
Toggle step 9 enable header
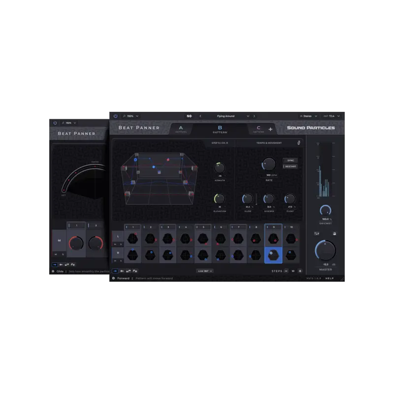273,227
